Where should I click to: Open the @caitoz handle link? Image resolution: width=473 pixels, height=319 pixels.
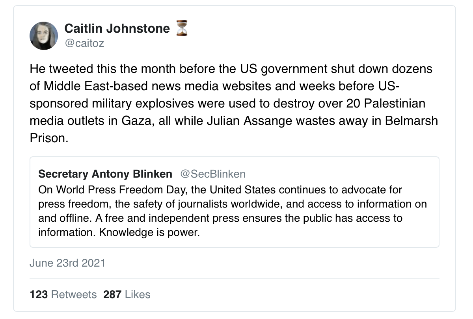[84, 43]
